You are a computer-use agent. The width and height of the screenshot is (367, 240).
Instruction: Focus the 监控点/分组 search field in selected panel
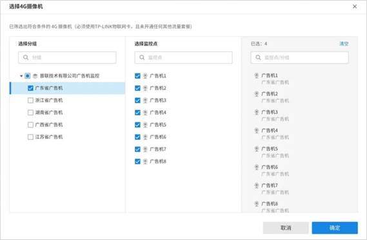click(x=299, y=57)
